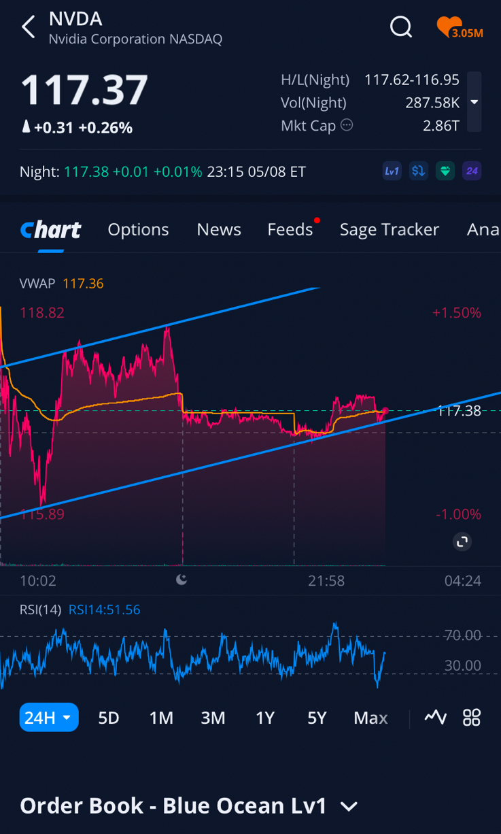
Task: Open the search magnifier icon
Action: click(x=401, y=27)
